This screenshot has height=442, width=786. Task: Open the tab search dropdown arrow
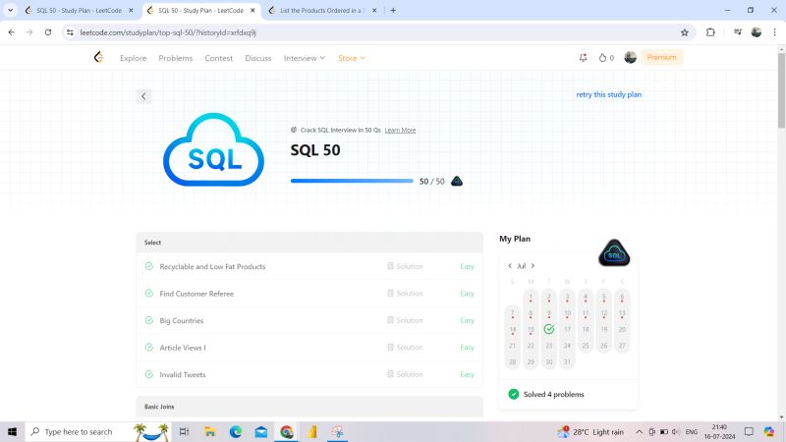coord(10,10)
